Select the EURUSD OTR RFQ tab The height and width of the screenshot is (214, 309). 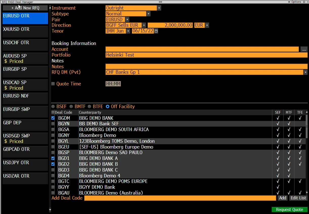click(x=25, y=18)
